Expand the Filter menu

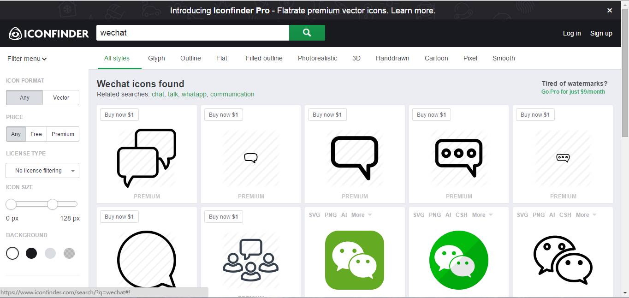pyautogui.click(x=27, y=59)
